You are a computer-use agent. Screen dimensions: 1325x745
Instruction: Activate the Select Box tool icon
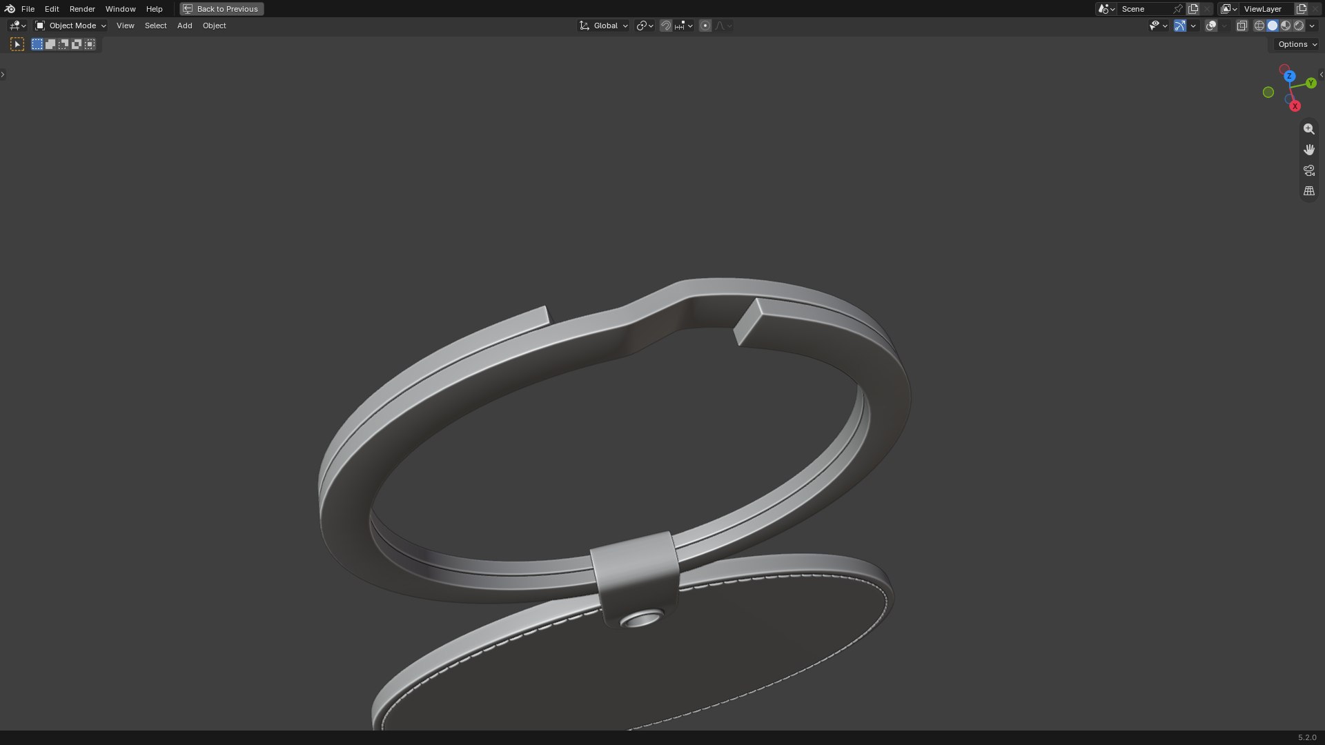pyautogui.click(x=17, y=44)
